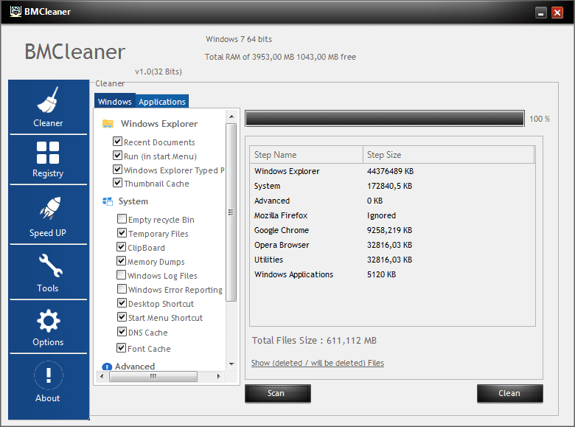The image size is (575, 427).
Task: Click the list's scroll down arrow
Action: pyautogui.click(x=231, y=364)
